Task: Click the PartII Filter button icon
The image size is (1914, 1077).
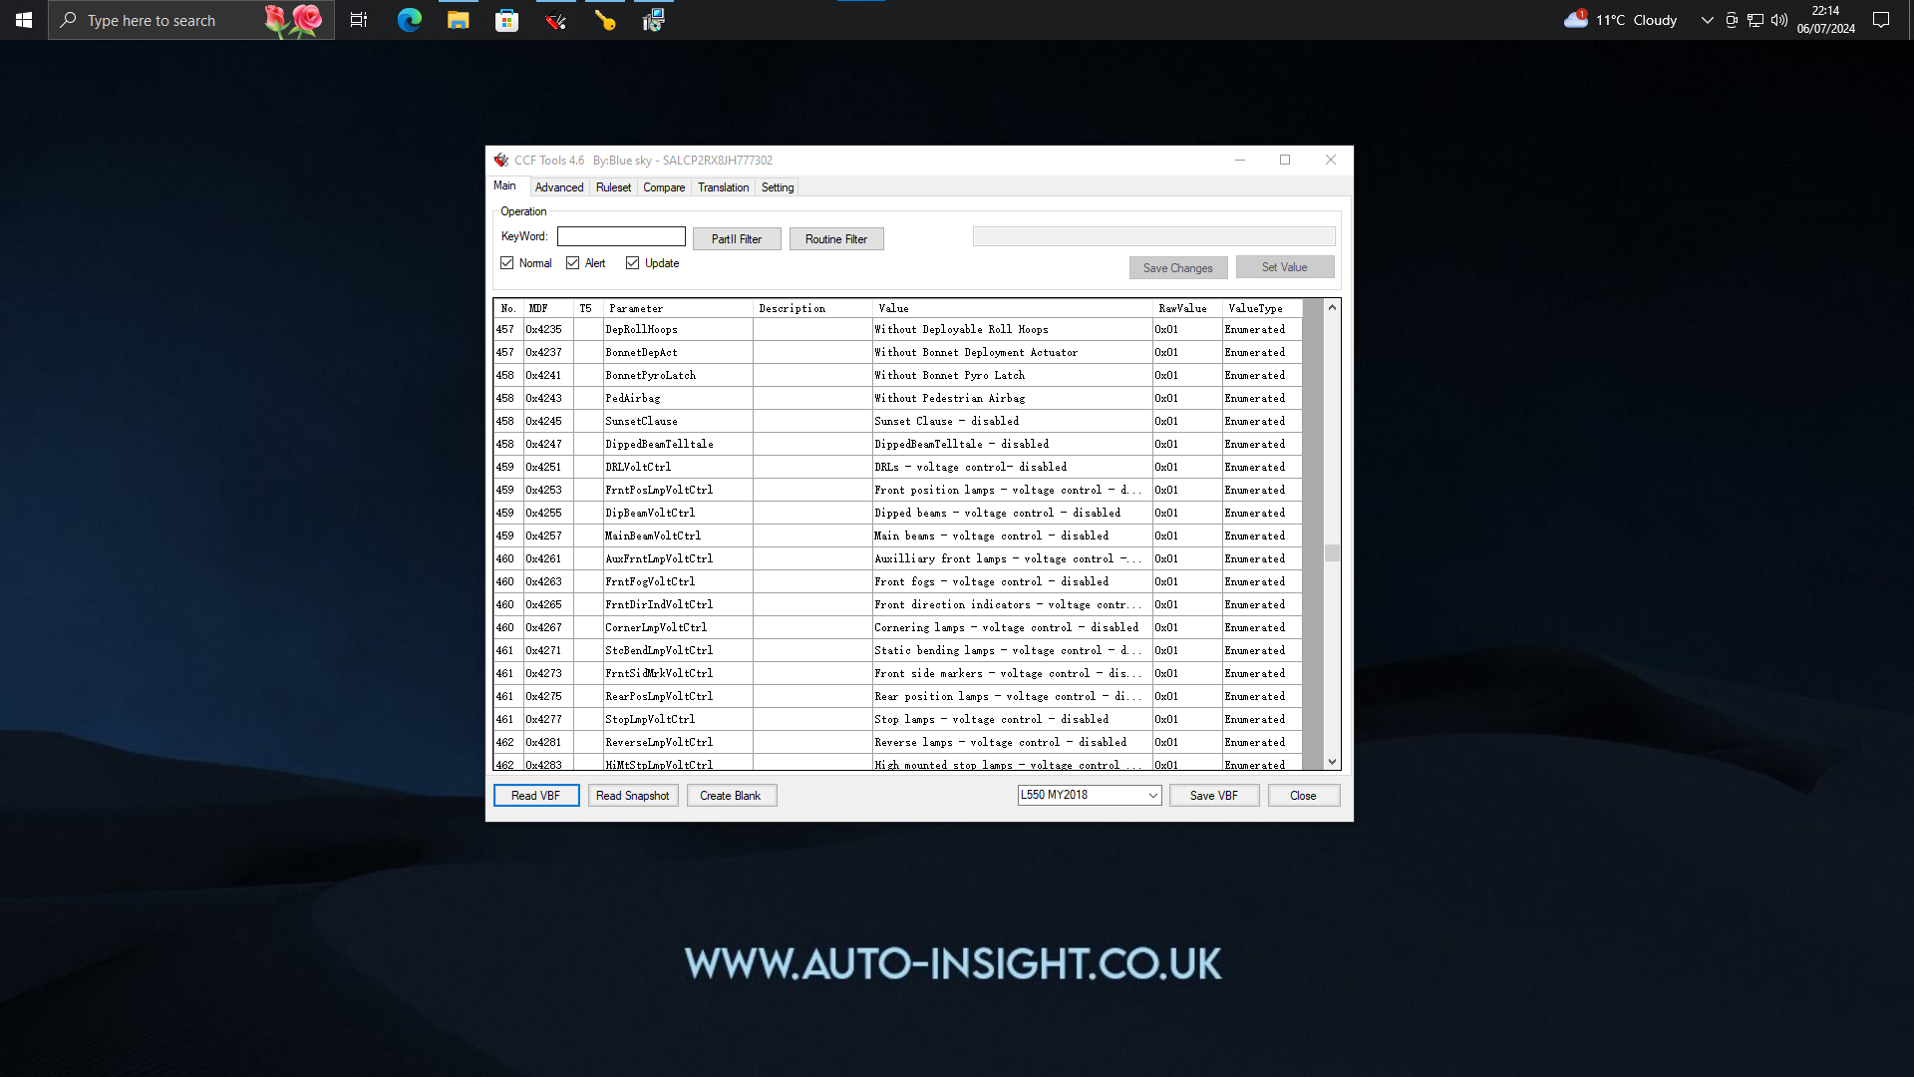Action: [x=736, y=238]
